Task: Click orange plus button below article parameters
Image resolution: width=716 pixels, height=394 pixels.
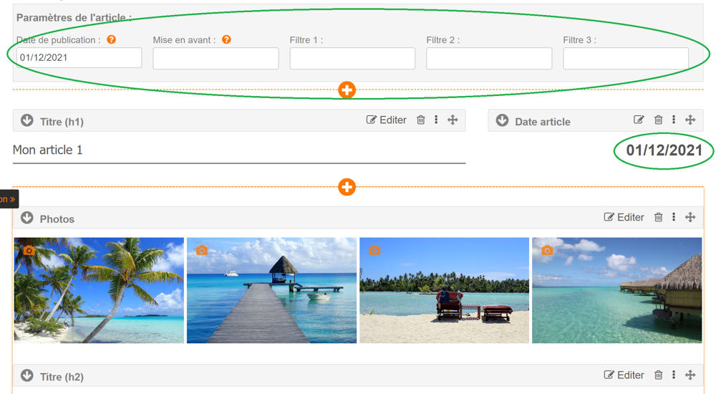Action: (x=347, y=90)
